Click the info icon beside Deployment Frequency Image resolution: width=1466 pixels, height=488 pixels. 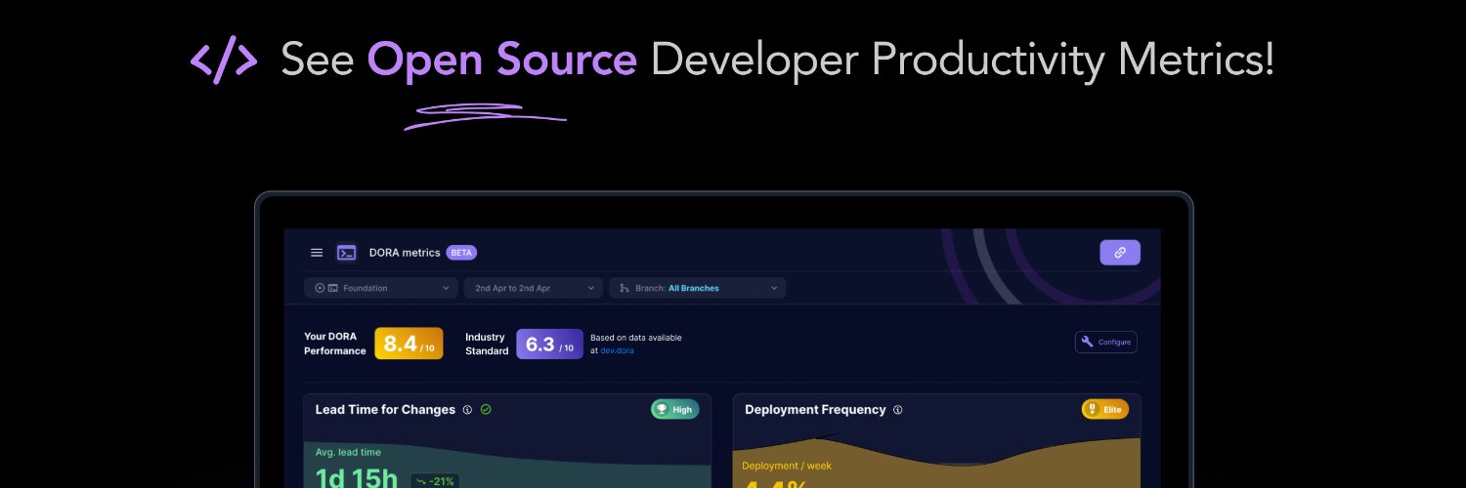tap(897, 410)
